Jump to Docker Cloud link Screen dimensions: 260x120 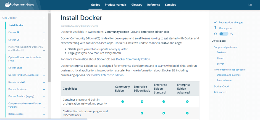[x=221, y=86]
